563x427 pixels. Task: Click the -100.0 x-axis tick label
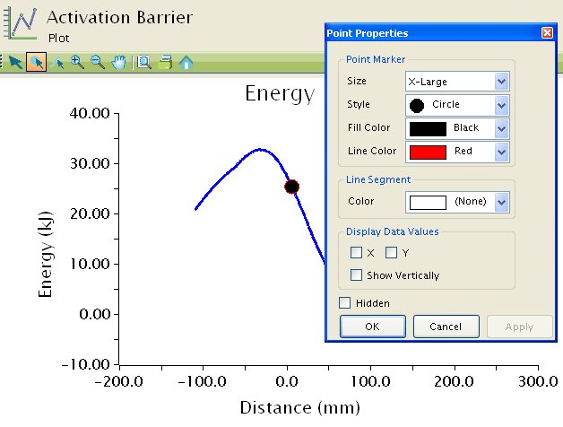[202, 381]
